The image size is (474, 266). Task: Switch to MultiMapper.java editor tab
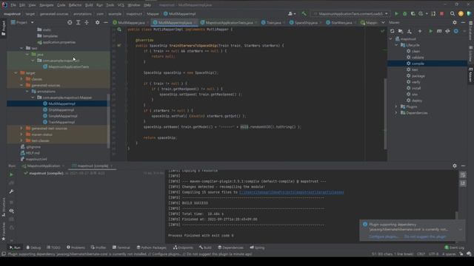point(130,23)
